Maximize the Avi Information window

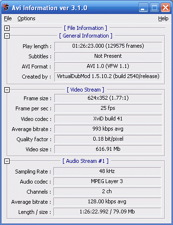[154, 7]
